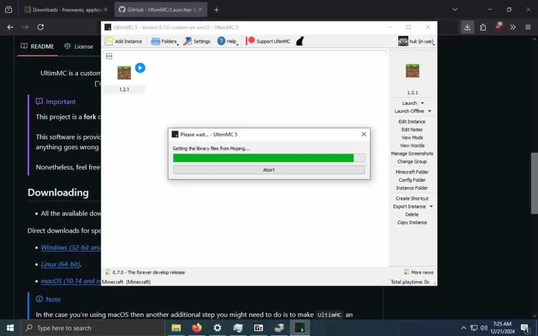Click Support UltimMC button
The image size is (538, 336).
(x=268, y=41)
